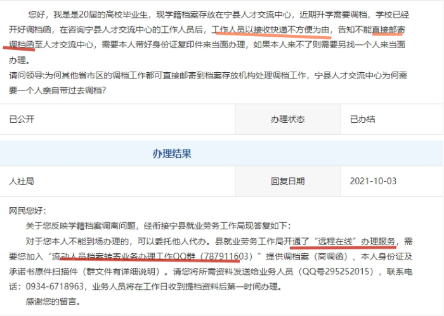Select the closing line '感谢您的留言。'
Screen dimensions: 444x316
(54, 301)
